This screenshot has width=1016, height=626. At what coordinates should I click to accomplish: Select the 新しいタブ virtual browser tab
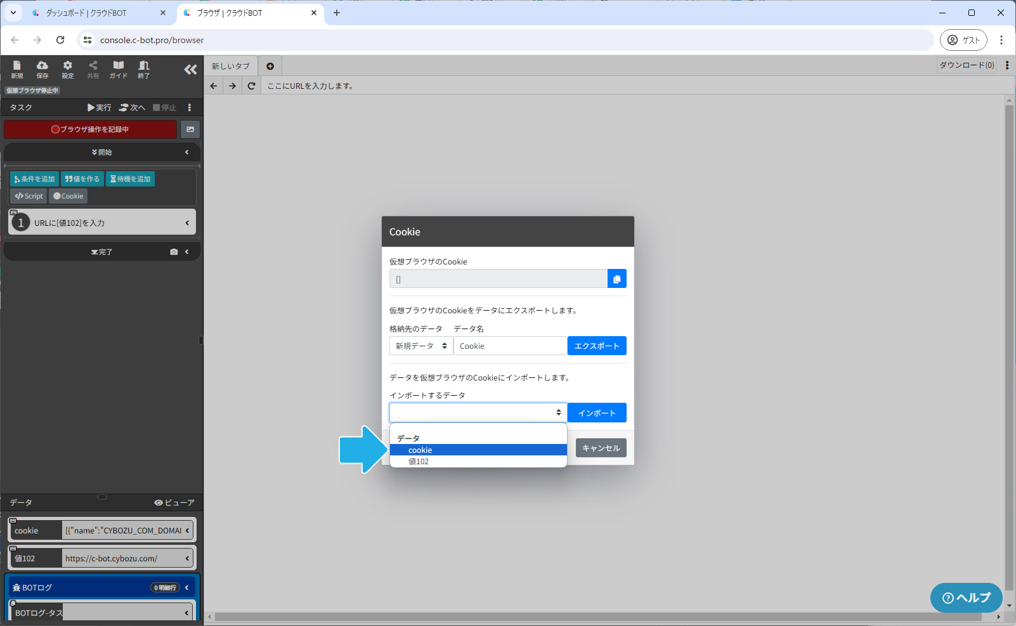tap(231, 66)
